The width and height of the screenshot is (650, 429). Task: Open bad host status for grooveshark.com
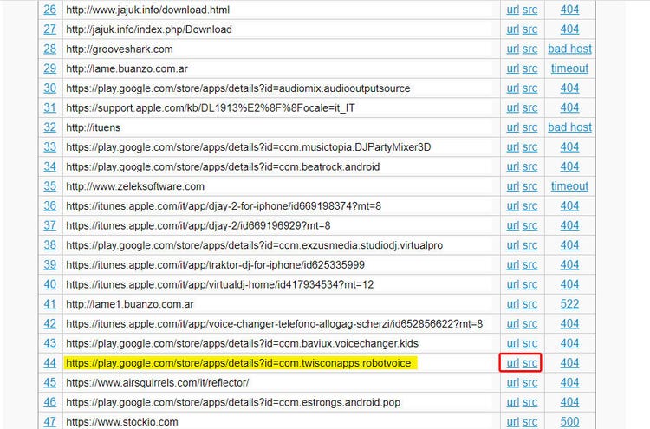pyautogui.click(x=569, y=49)
